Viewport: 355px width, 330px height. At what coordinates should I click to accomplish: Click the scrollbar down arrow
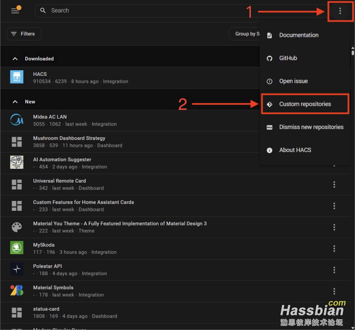[352, 327]
